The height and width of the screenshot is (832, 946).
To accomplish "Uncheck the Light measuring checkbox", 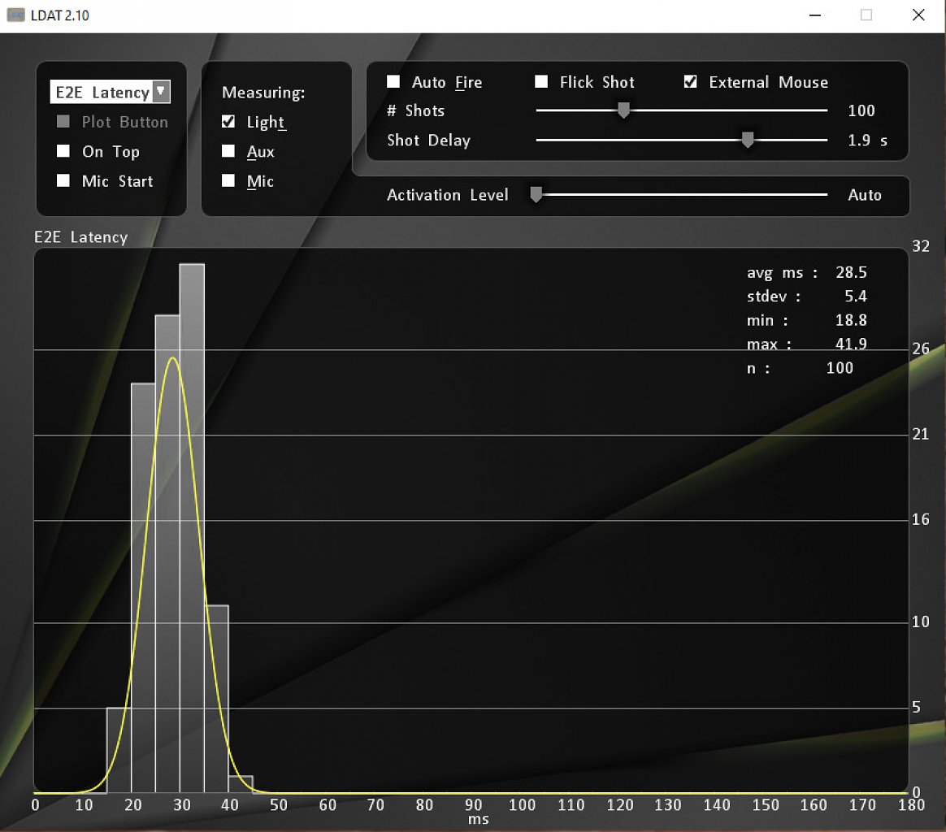I will 228,122.
